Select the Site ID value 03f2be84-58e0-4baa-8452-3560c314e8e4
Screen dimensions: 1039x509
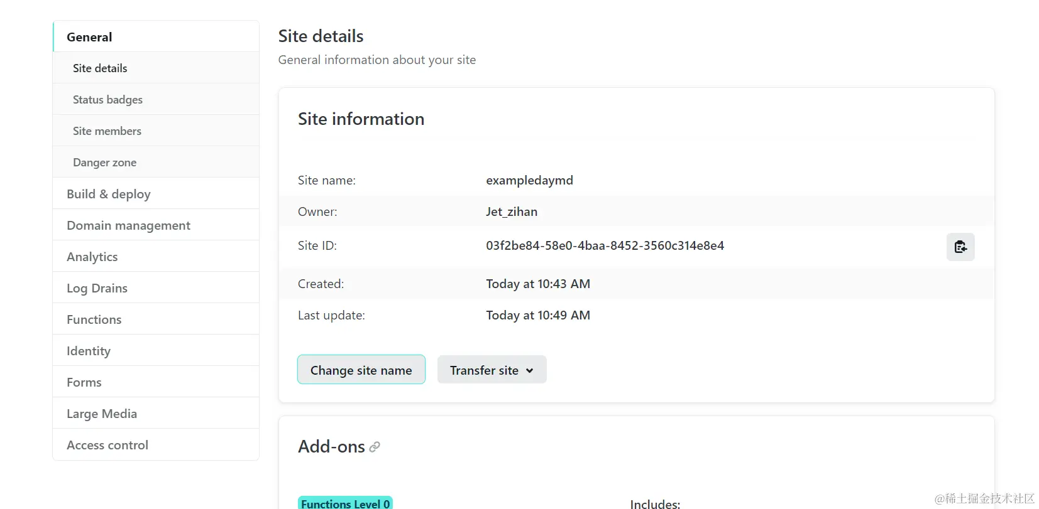coord(605,245)
